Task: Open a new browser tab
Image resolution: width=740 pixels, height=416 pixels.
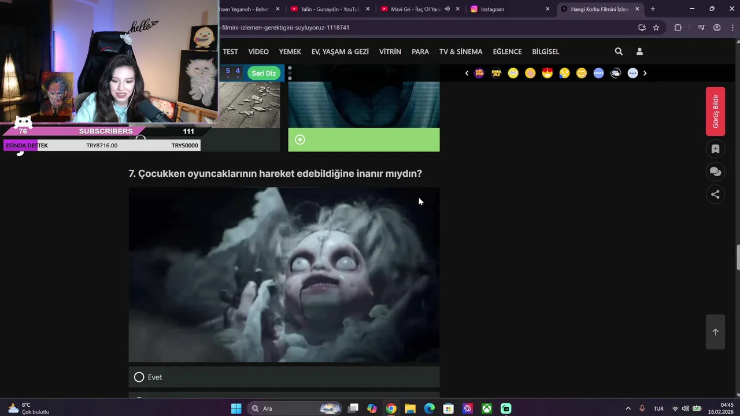Action: pos(653,9)
